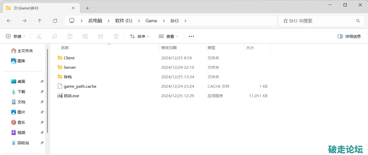
Task: Click the Share icon in toolbar
Action: click(101, 36)
